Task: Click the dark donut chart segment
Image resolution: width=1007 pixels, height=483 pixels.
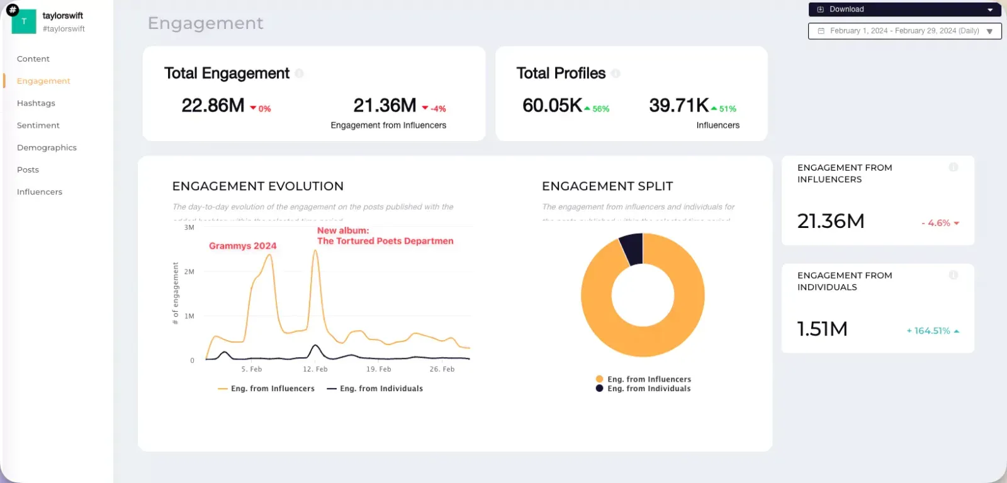Action: [x=633, y=248]
